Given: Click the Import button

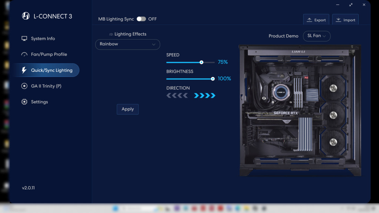Looking at the screenshot, I should [345, 20].
